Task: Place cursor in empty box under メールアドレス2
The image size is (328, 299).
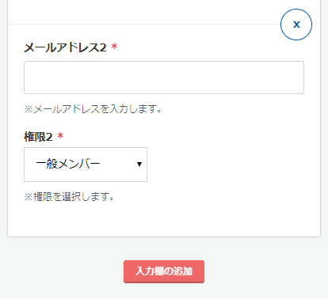Action: pos(164,78)
